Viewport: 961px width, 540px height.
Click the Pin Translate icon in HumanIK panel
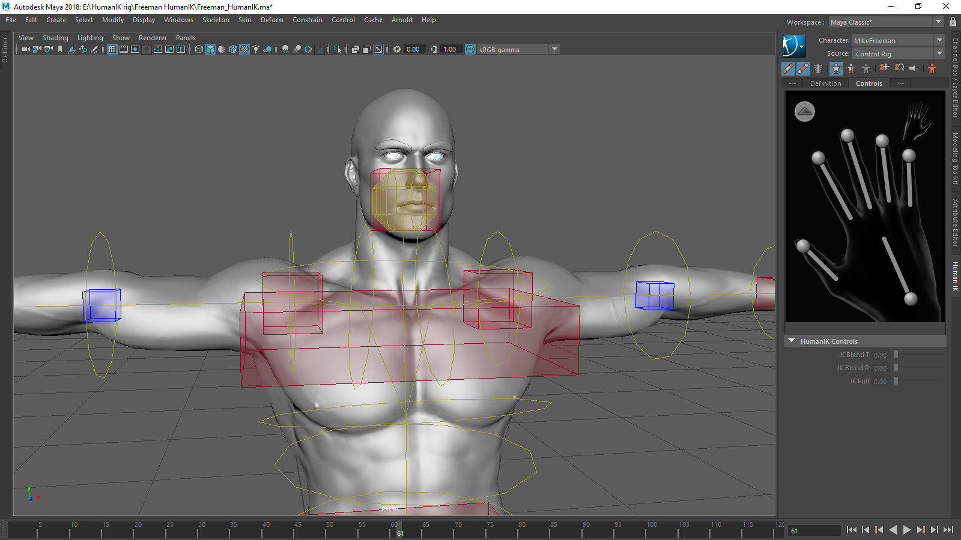click(x=884, y=68)
